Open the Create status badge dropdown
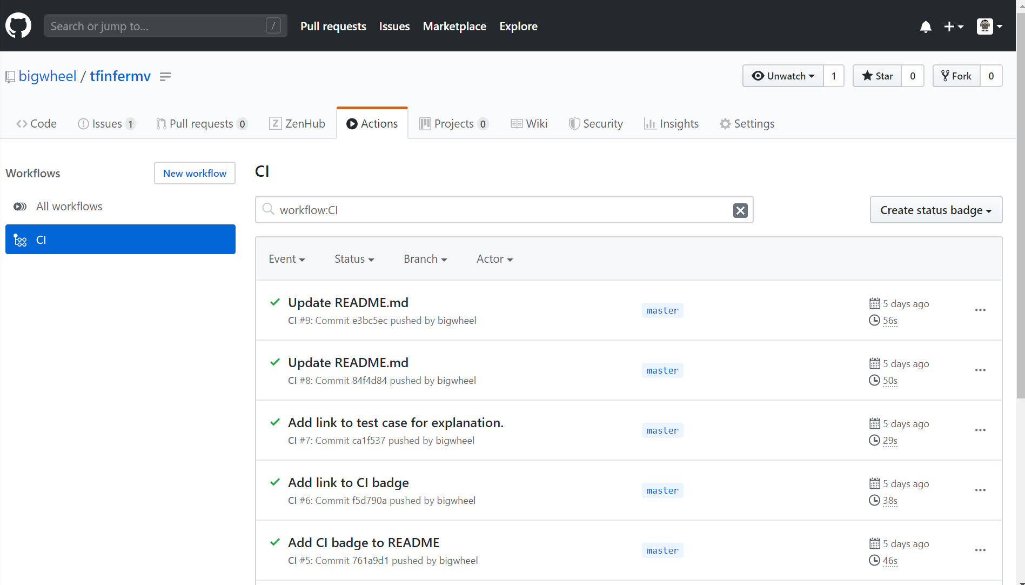This screenshot has width=1025, height=585. [936, 210]
